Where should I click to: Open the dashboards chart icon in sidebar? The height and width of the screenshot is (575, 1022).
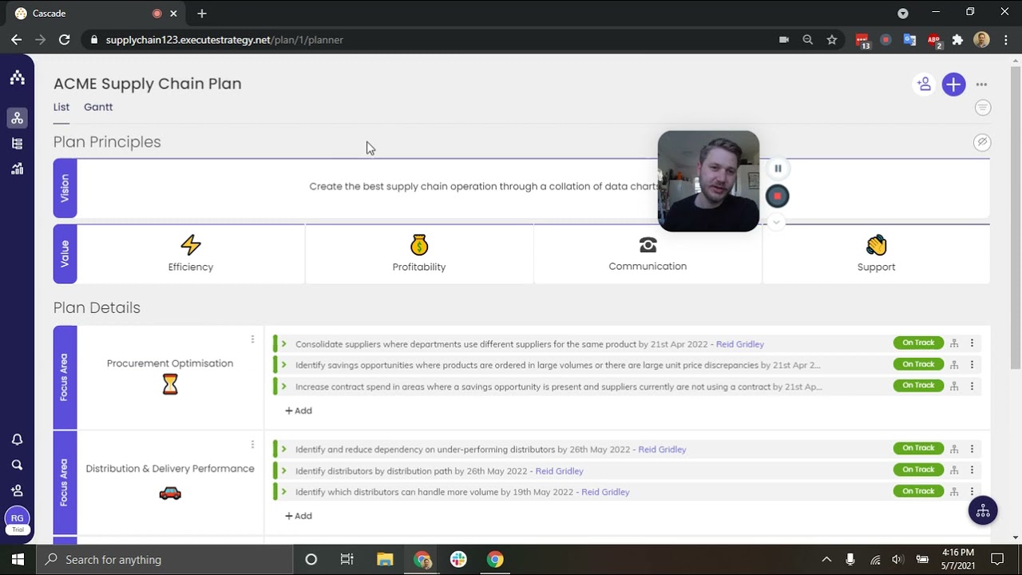coord(17,169)
